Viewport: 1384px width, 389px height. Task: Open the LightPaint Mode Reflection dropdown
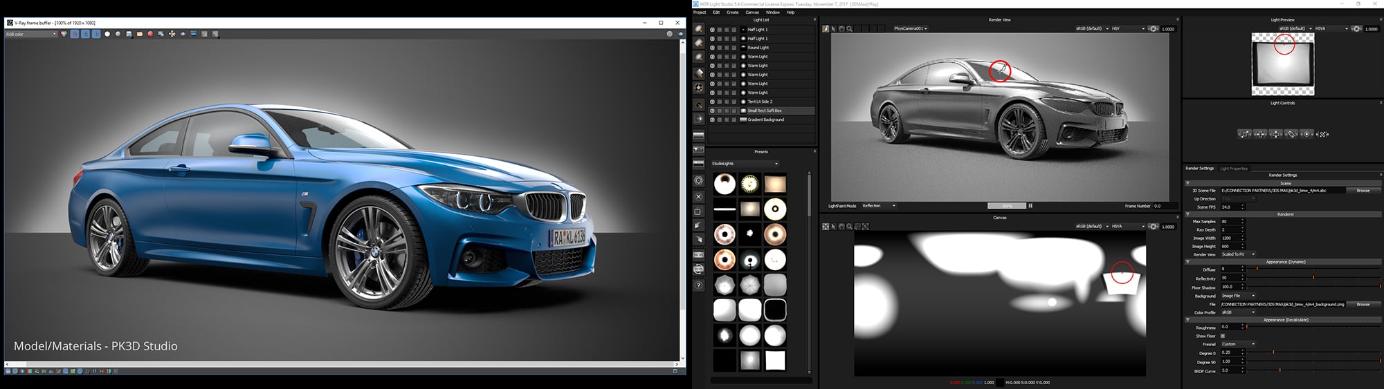click(879, 206)
